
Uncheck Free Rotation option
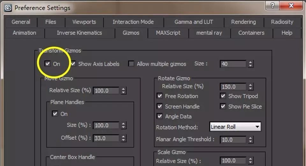159,96
